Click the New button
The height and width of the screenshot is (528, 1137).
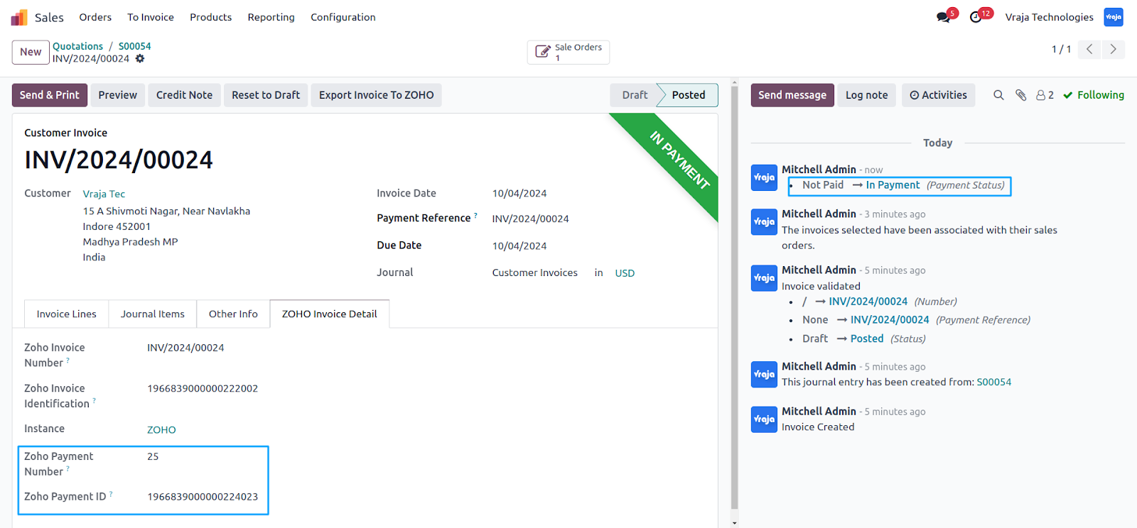(x=31, y=52)
